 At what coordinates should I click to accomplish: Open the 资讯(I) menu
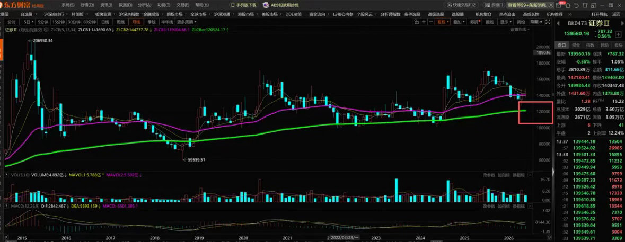pos(107,5)
